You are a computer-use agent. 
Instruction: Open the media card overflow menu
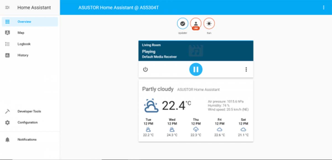(x=246, y=69)
